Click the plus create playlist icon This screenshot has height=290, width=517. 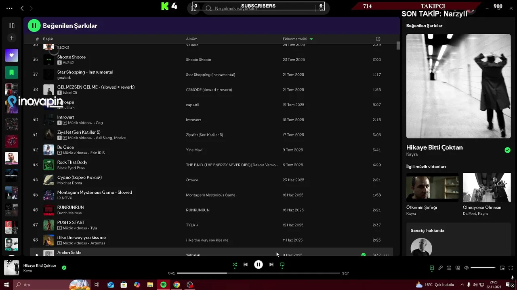11,38
